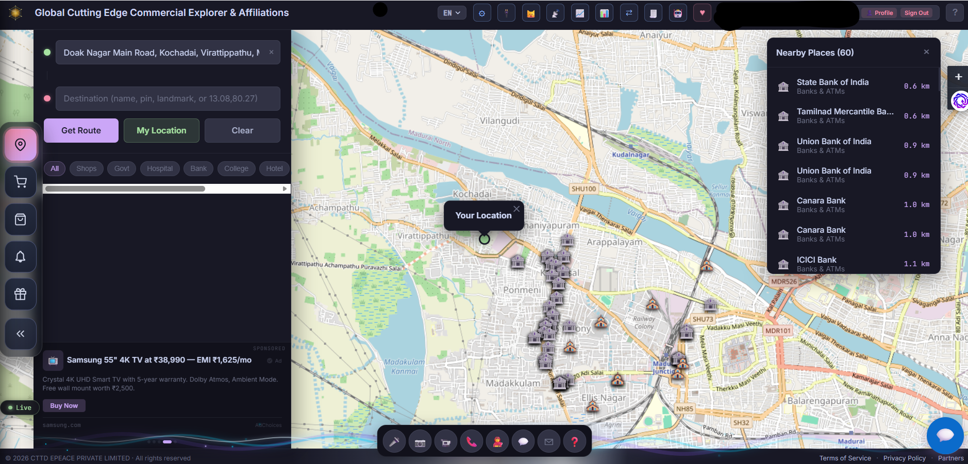Click the video camera icon in bottom toolbar

446,442
